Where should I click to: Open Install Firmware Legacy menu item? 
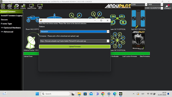(x=11, y=15)
